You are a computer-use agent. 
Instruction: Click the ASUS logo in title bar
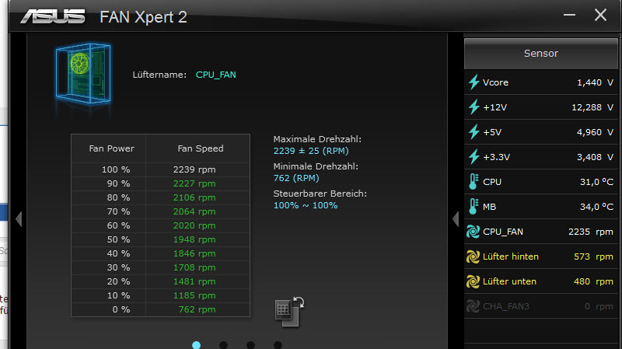tap(53, 16)
